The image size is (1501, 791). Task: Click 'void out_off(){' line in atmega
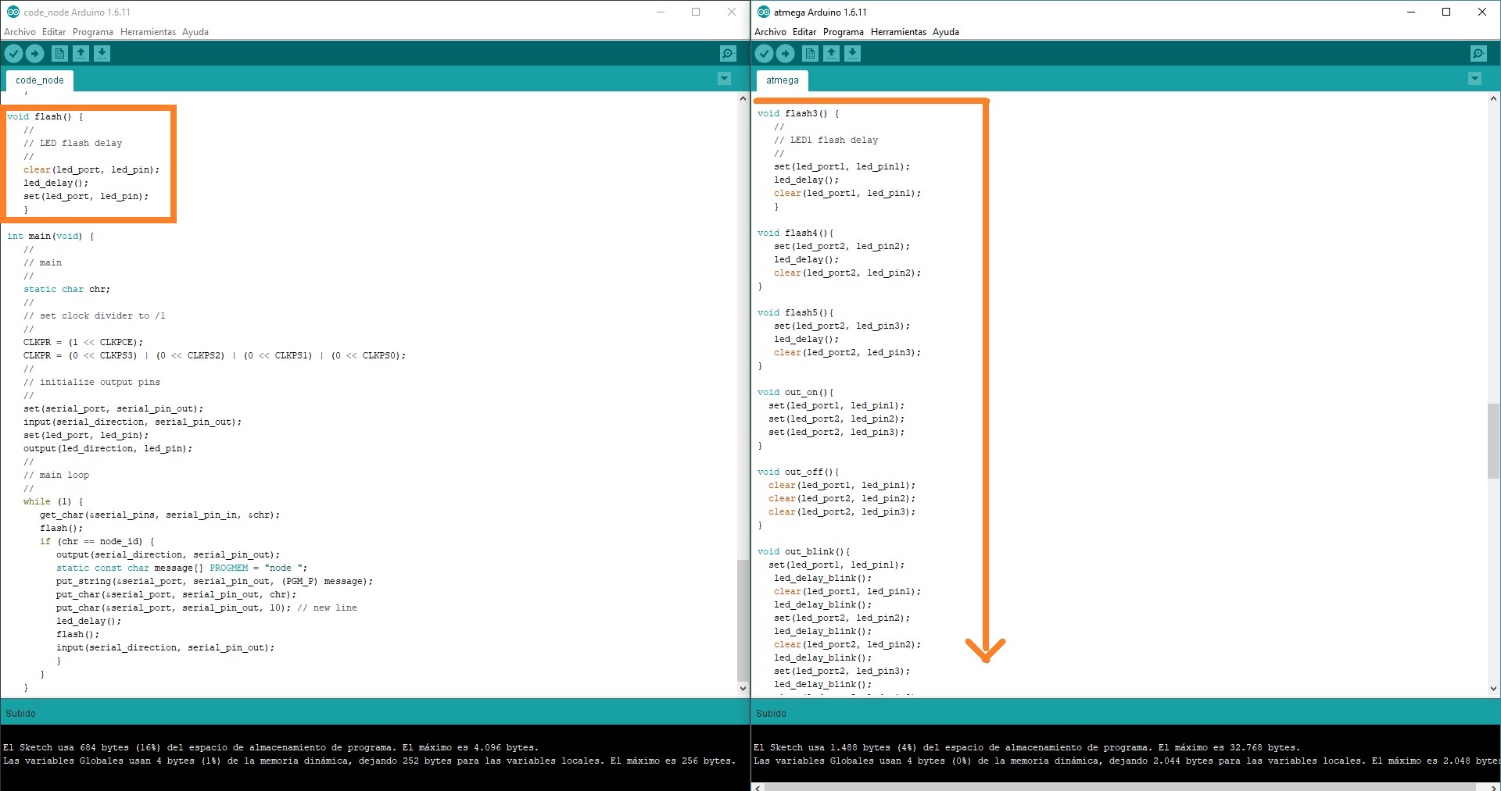798,472
